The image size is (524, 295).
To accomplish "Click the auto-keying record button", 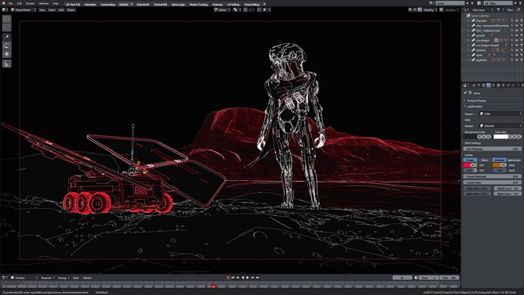I will pyautogui.click(x=229, y=278).
